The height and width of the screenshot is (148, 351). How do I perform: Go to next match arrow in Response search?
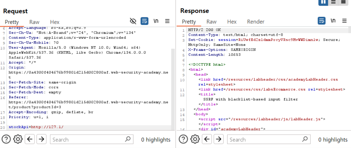coord(218,139)
